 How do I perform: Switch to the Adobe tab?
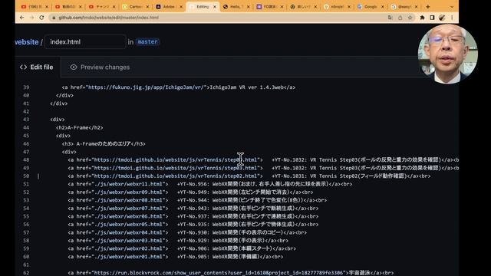[x=169, y=7]
